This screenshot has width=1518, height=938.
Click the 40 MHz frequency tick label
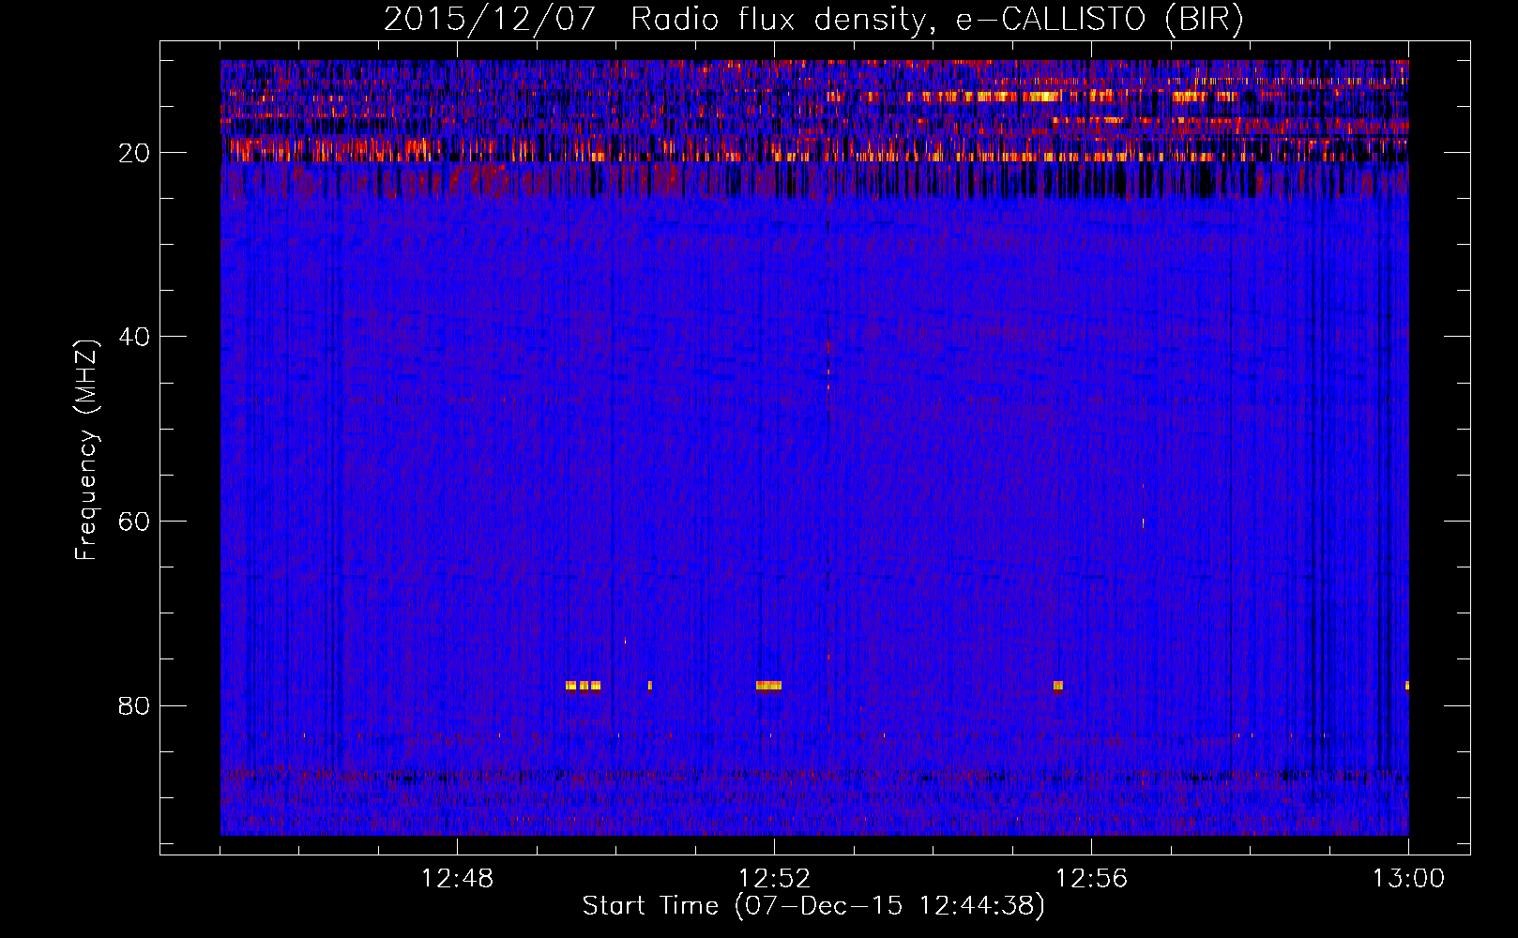click(x=135, y=337)
